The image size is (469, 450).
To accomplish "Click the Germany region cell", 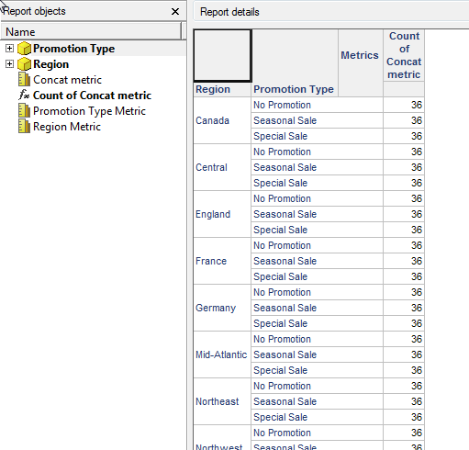I will pos(222,308).
